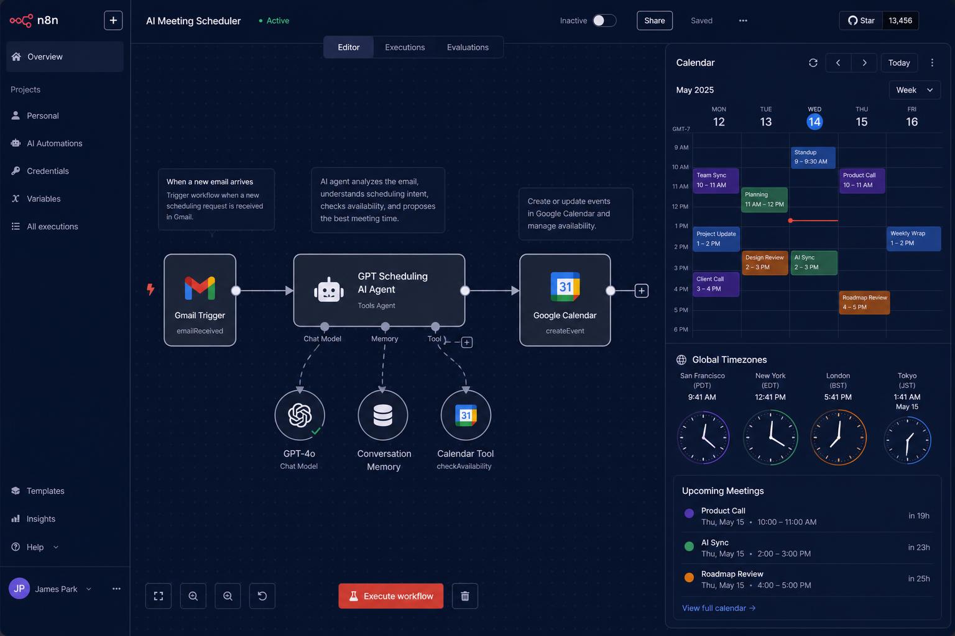The image size is (955, 636).
Task: Click the red lightning trigger icon
Action: pyautogui.click(x=150, y=289)
